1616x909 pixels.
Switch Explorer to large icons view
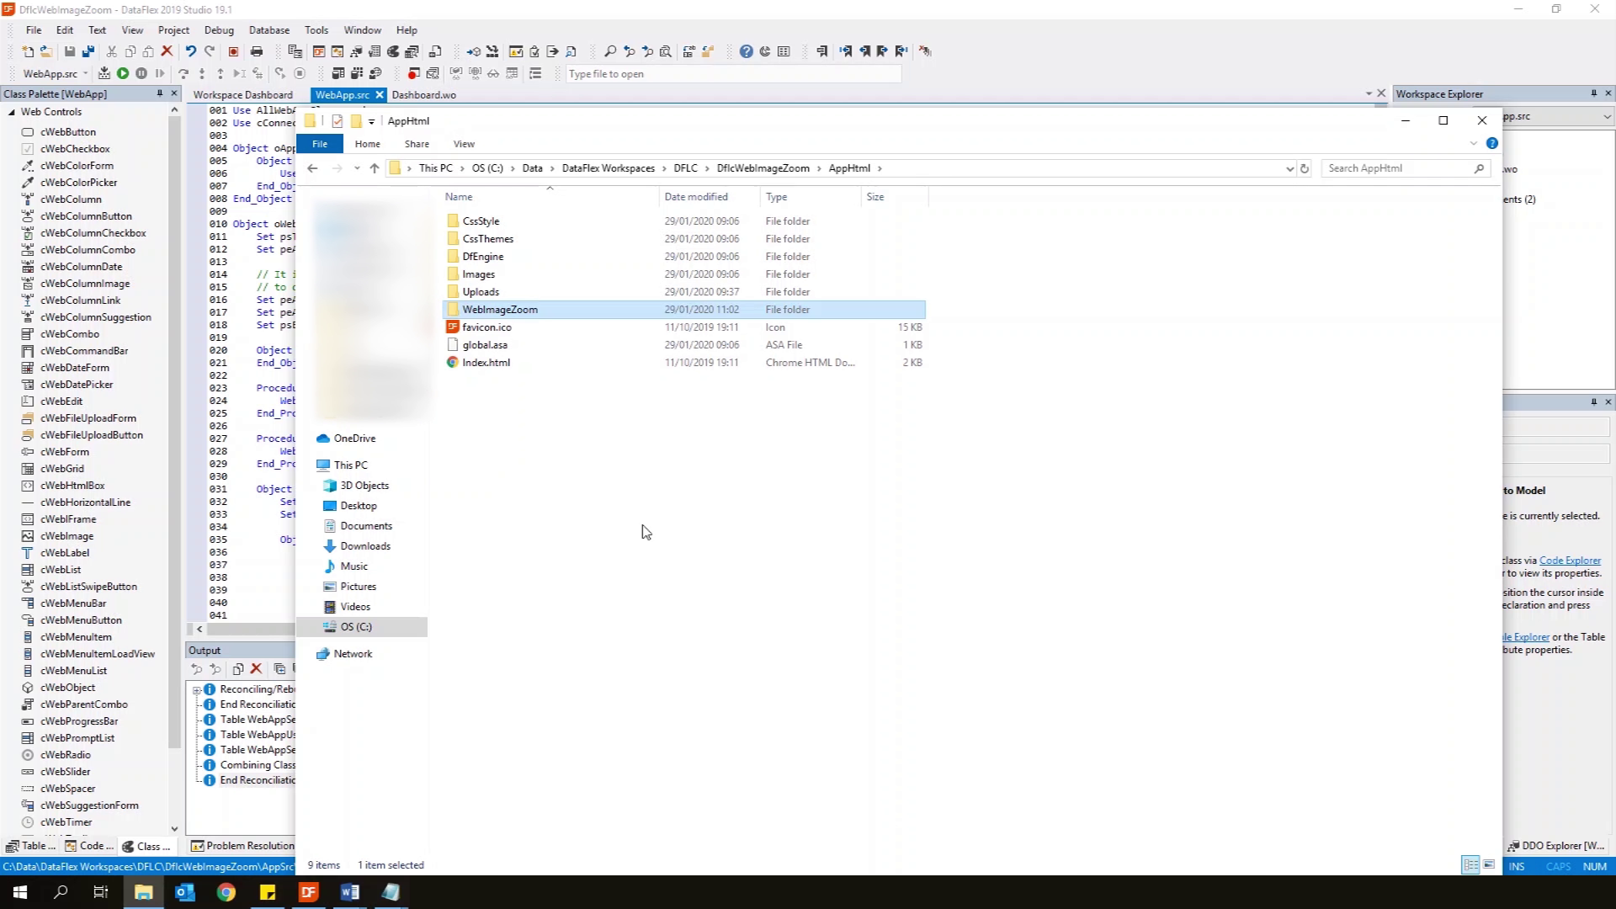[x=1489, y=865]
